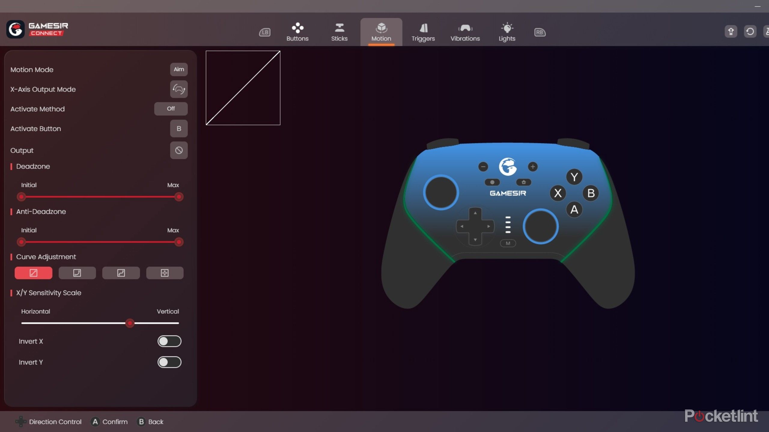769x432 pixels.
Task: Select the S-curve adjustment preset
Action: click(121, 273)
